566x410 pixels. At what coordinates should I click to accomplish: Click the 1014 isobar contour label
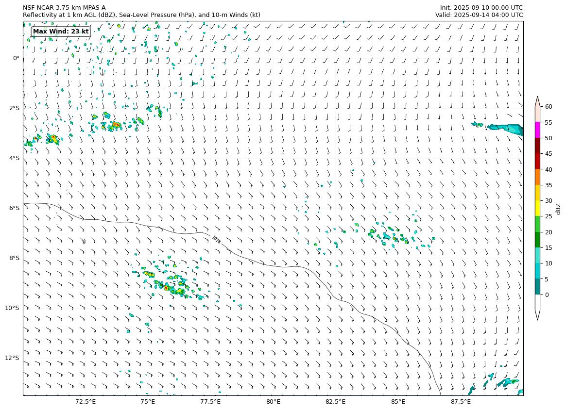[x=216, y=239]
